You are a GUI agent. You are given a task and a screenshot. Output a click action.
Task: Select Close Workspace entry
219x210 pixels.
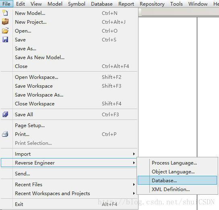coord(69,103)
